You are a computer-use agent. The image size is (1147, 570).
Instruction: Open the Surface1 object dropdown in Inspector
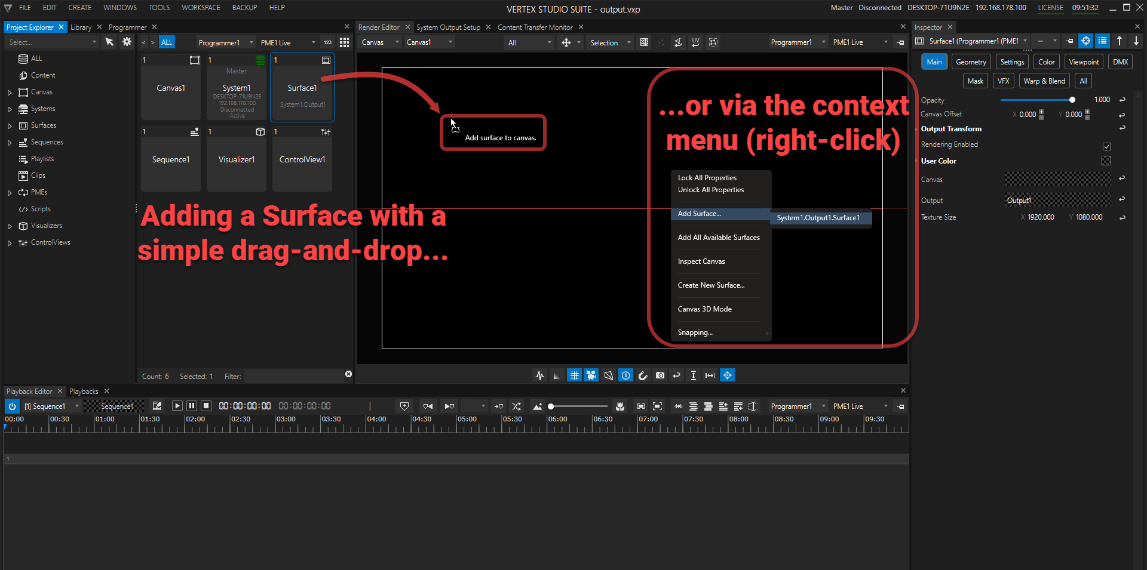pos(1026,41)
